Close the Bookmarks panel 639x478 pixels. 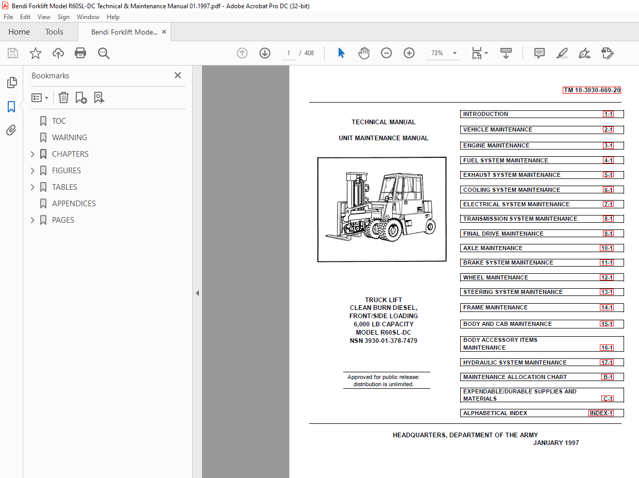coord(178,75)
